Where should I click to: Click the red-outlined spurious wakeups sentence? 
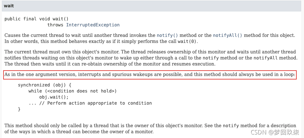(x=150, y=75)
